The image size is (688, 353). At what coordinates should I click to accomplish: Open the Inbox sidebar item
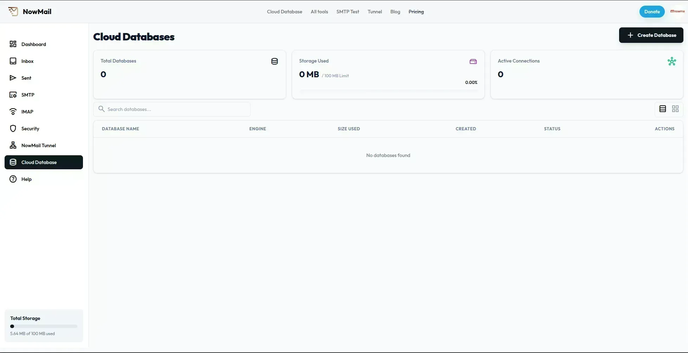(x=27, y=61)
